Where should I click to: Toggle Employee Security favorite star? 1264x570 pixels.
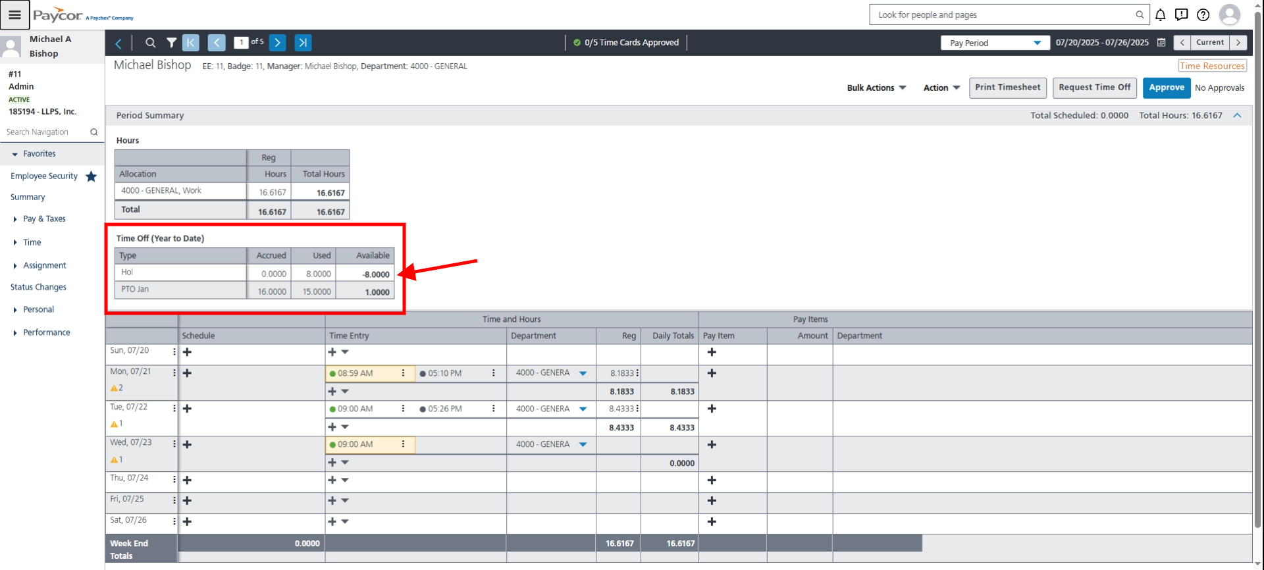click(x=92, y=176)
